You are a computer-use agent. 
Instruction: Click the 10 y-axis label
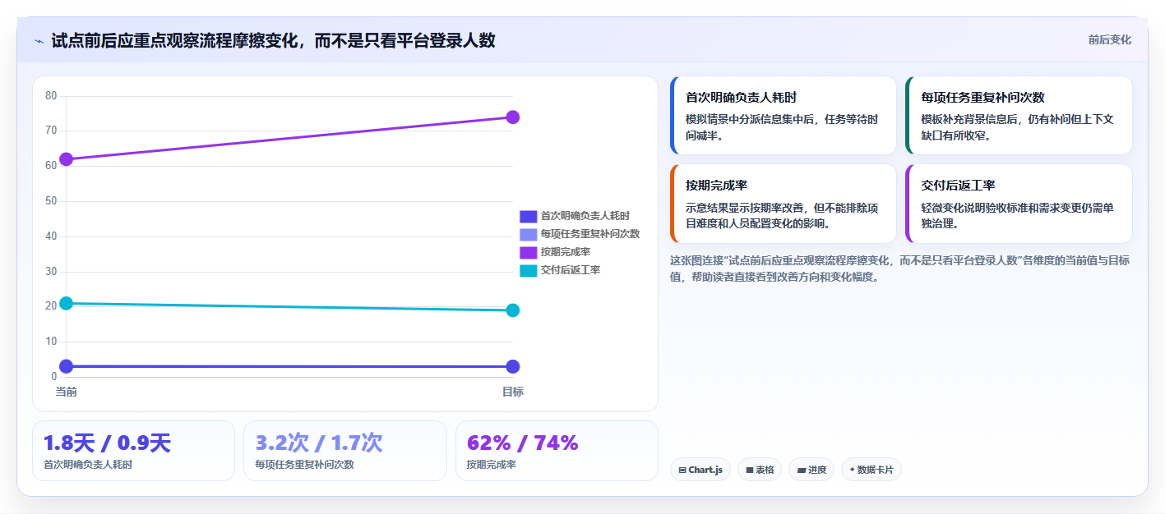tap(51, 342)
